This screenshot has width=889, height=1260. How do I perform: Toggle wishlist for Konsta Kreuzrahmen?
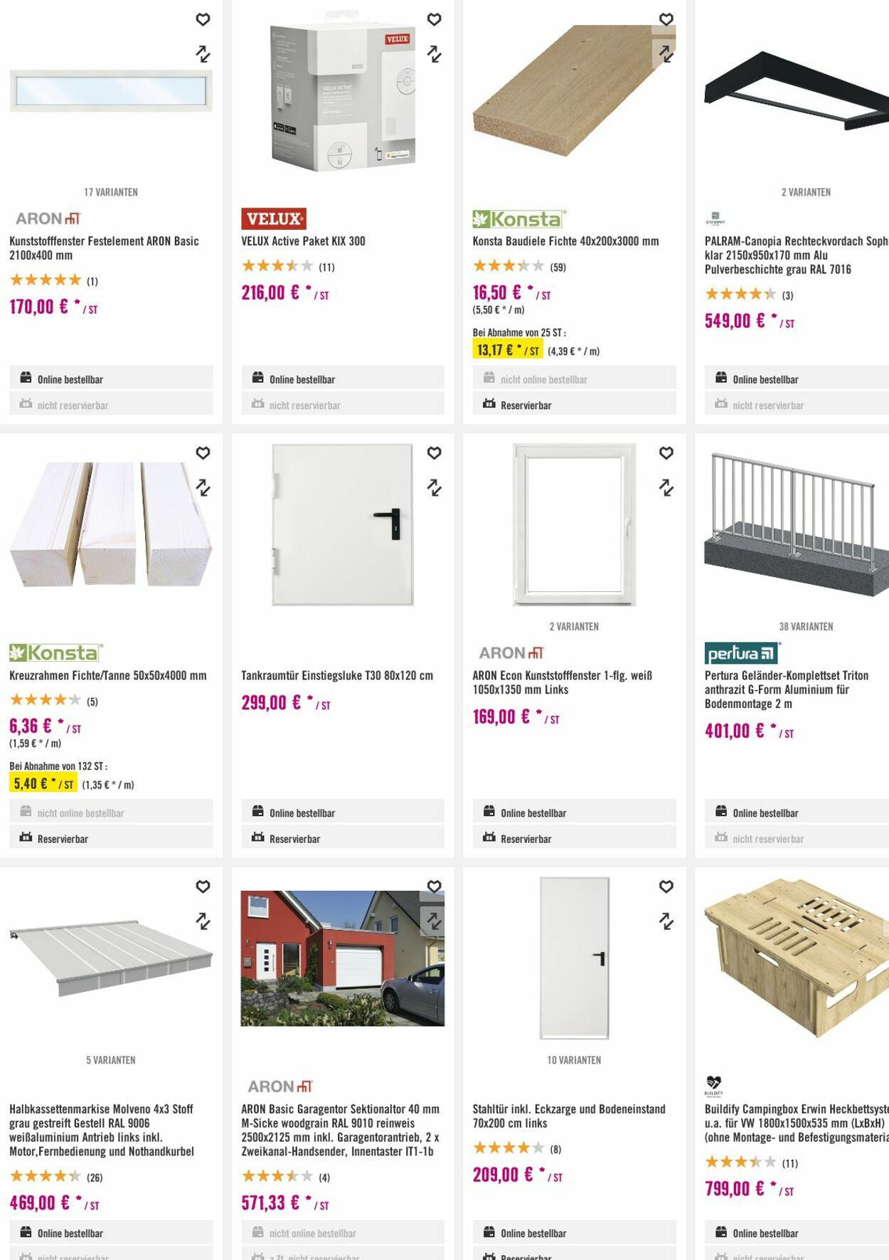[203, 453]
